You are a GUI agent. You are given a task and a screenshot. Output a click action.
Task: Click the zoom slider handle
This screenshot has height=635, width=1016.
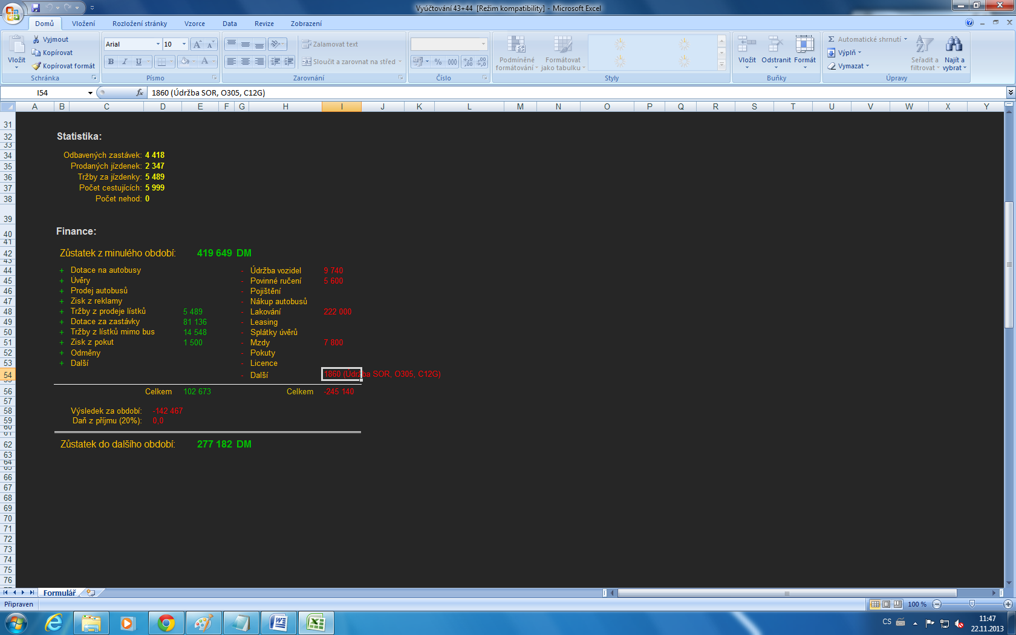[x=972, y=604]
